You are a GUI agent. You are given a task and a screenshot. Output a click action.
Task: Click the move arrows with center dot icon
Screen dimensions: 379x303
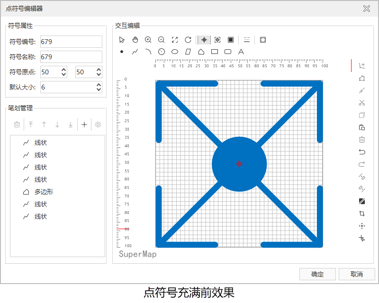(x=362, y=226)
